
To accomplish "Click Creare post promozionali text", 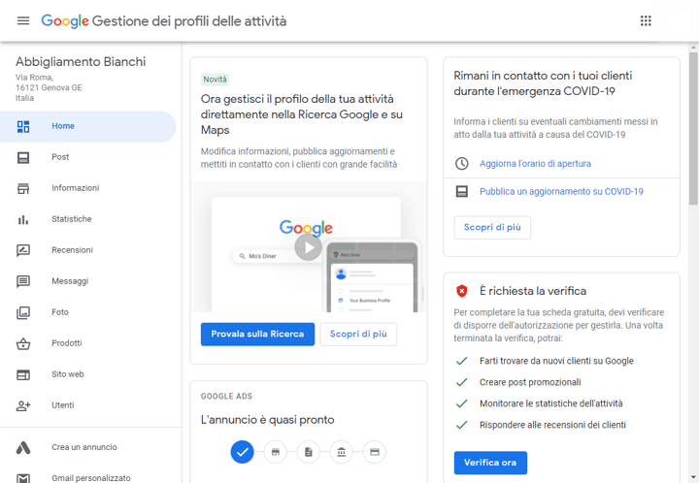I will 530,382.
